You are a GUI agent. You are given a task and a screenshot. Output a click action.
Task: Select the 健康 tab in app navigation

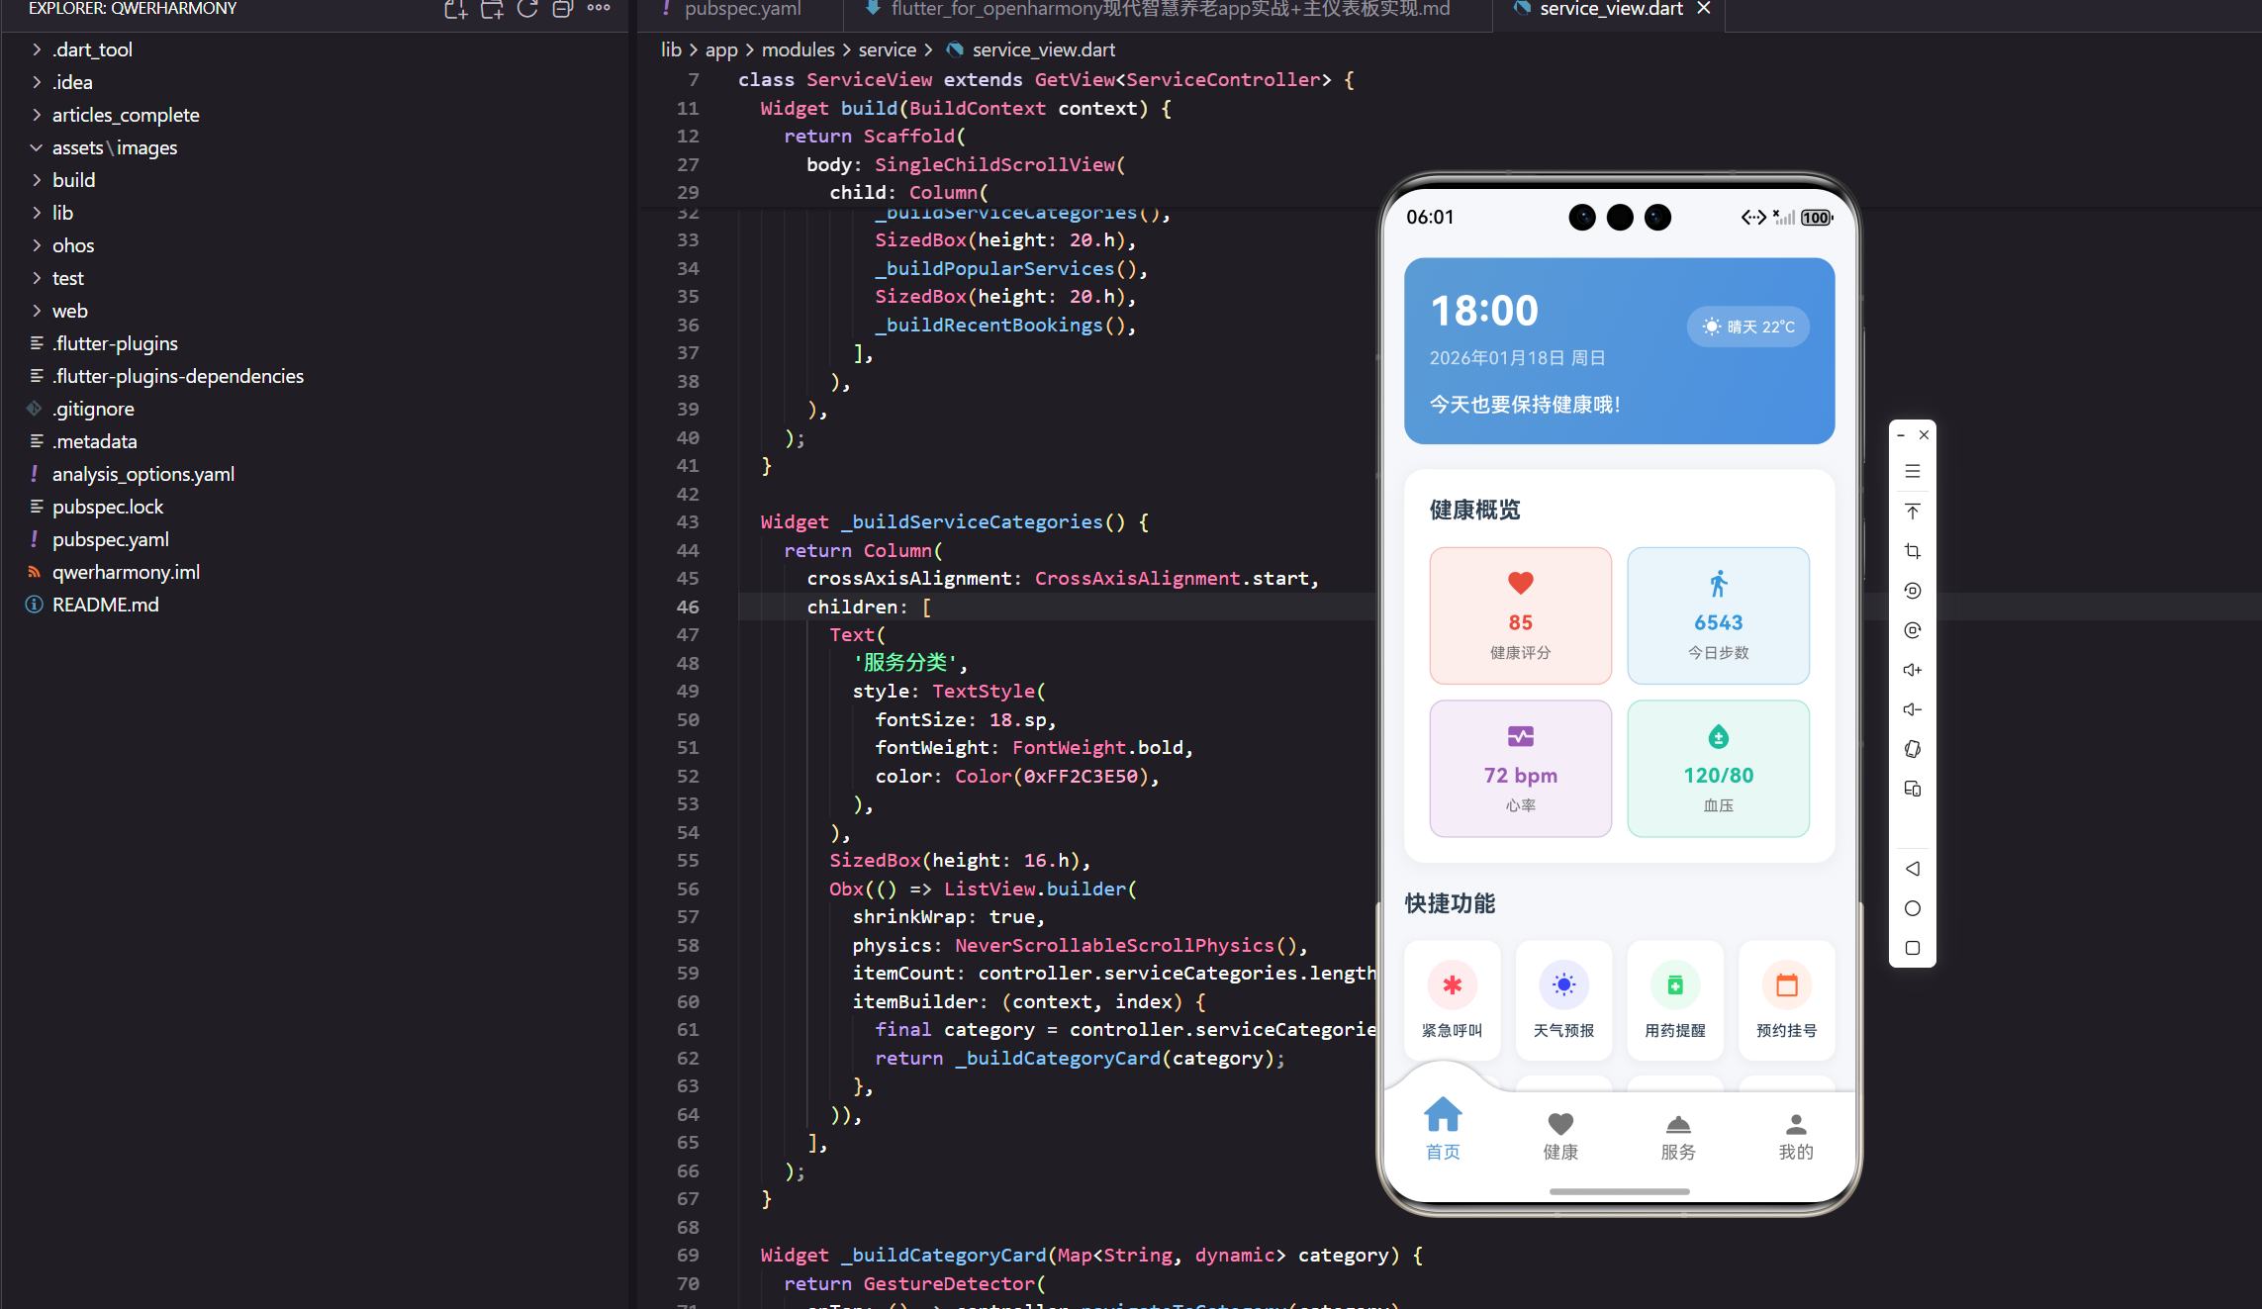tap(1560, 1135)
